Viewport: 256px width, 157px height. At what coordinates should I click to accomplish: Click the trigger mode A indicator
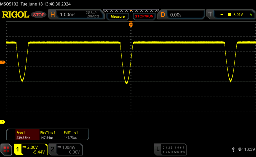pyautogui.click(x=251, y=15)
